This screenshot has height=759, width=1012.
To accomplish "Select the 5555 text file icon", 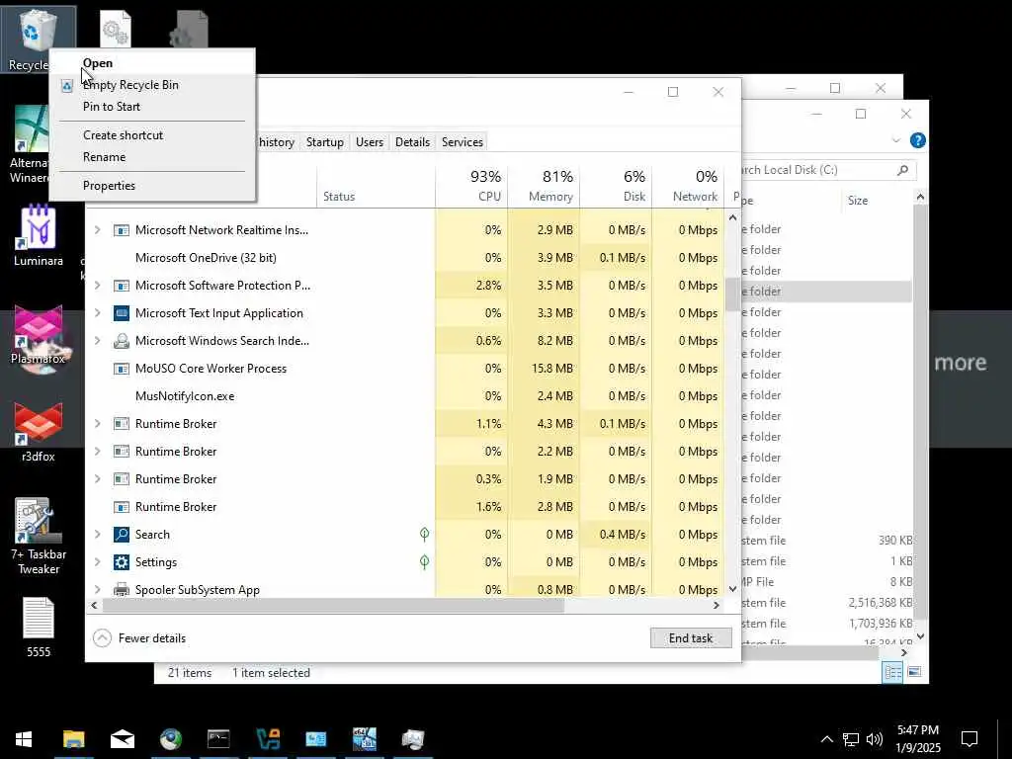I will (39, 628).
